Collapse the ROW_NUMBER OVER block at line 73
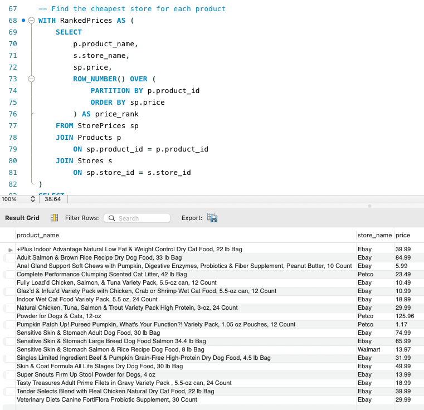The image size is (424, 410). pos(31,79)
